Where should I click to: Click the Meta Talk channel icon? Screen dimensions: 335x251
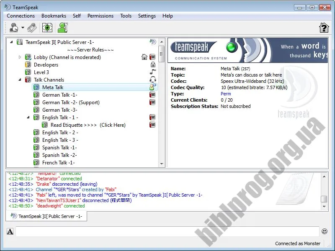(36, 87)
